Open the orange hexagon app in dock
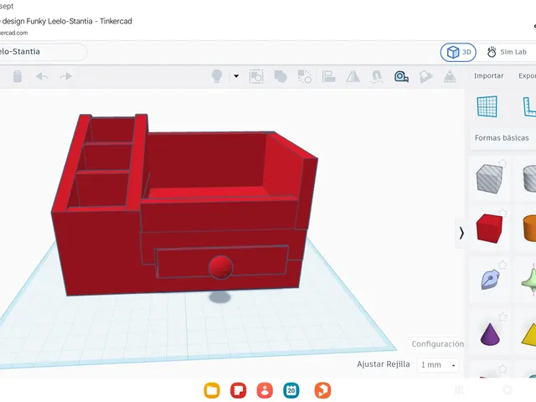The image size is (536, 402). [322, 390]
